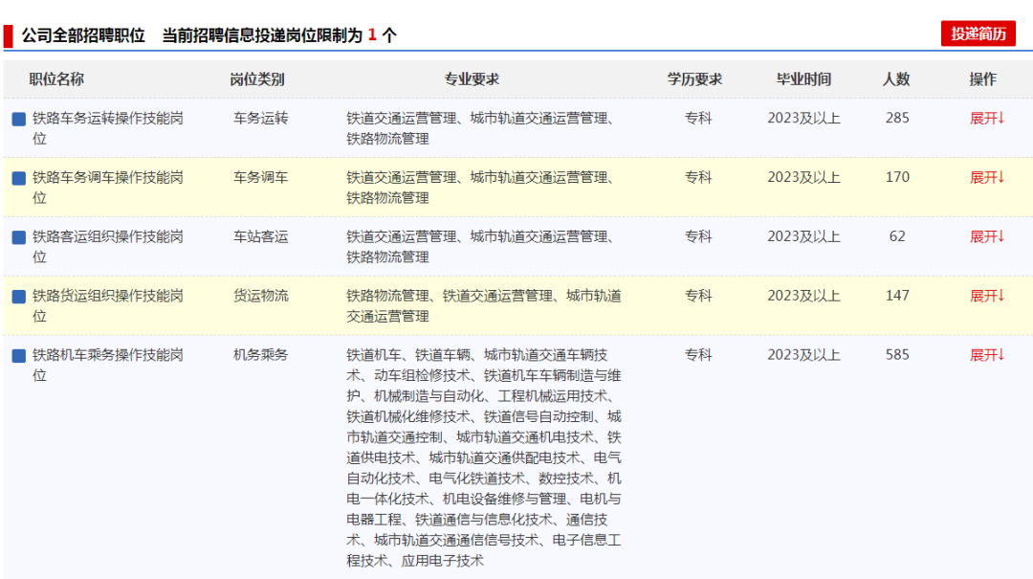Click the red 投递简历 button
This screenshot has height=579, width=1033.
(x=978, y=33)
